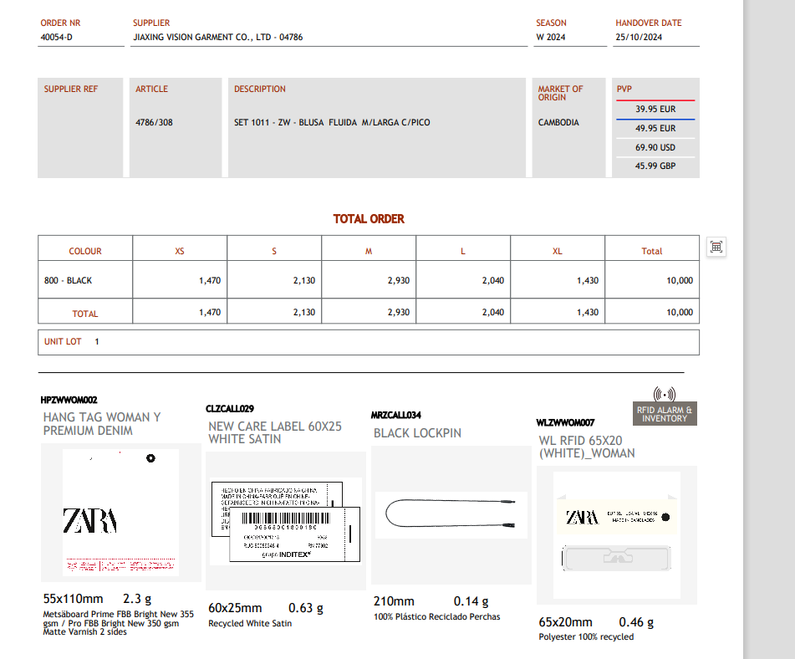Select the ZARA hang tag image

point(120,513)
